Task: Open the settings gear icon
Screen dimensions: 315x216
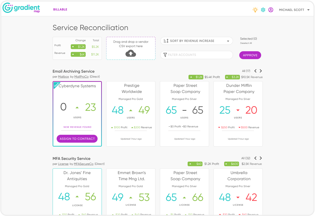Action: pos(263,10)
